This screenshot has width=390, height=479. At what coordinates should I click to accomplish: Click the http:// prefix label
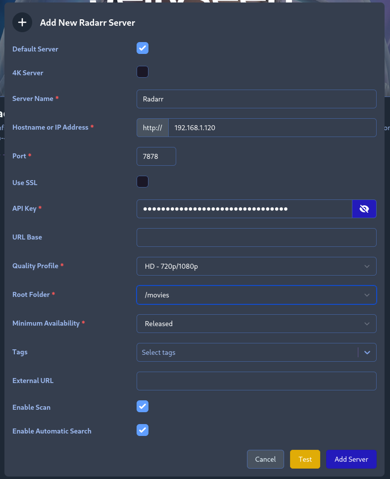coord(152,128)
